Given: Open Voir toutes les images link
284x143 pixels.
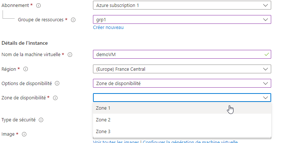Looking at the screenshot, I should coord(116,142).
